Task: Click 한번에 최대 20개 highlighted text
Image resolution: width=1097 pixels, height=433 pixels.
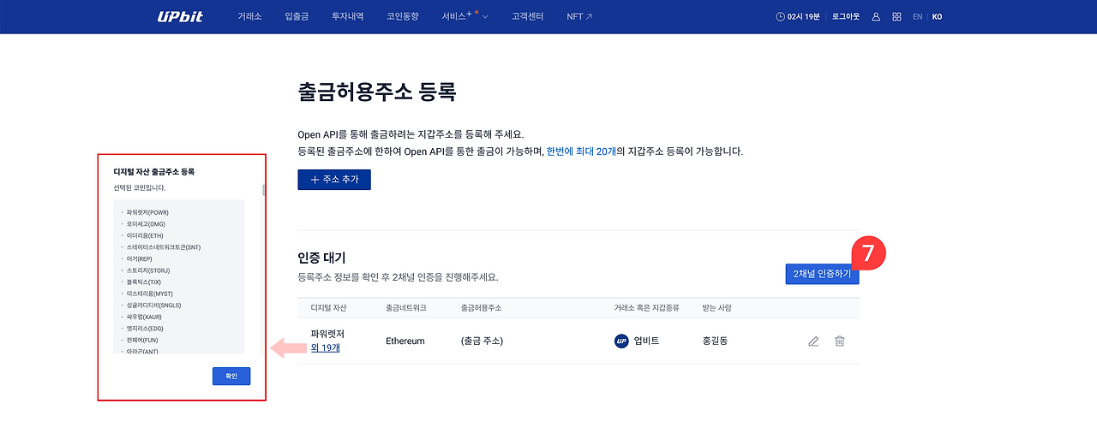Action: 580,151
